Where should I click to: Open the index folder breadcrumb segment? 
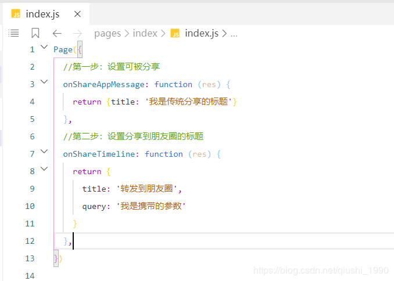click(x=145, y=34)
